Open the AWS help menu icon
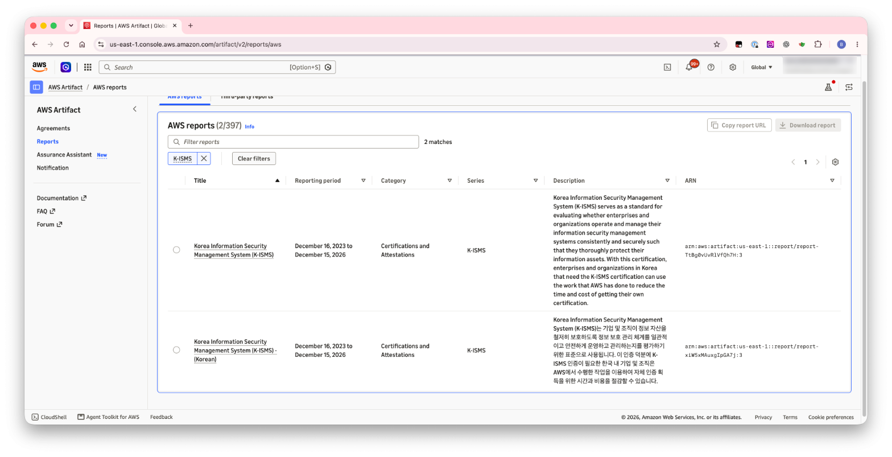The height and width of the screenshot is (457, 892). click(711, 67)
